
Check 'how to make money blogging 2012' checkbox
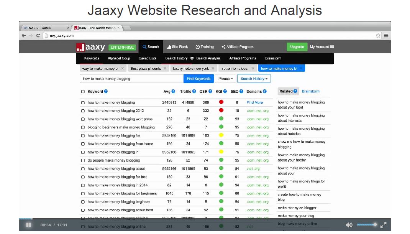coord(83,111)
